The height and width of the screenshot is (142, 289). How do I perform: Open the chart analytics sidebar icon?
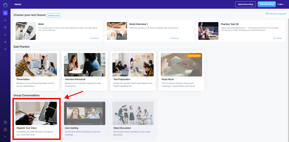click(5, 35)
